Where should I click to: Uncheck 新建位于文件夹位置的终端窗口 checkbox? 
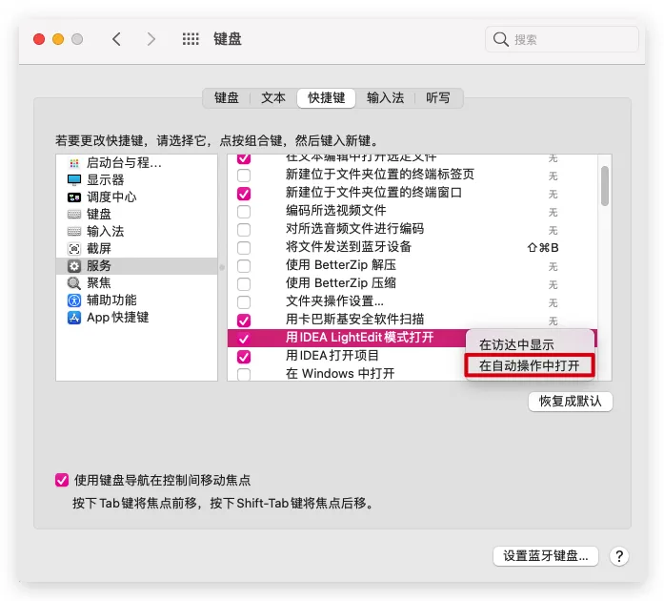(x=244, y=194)
